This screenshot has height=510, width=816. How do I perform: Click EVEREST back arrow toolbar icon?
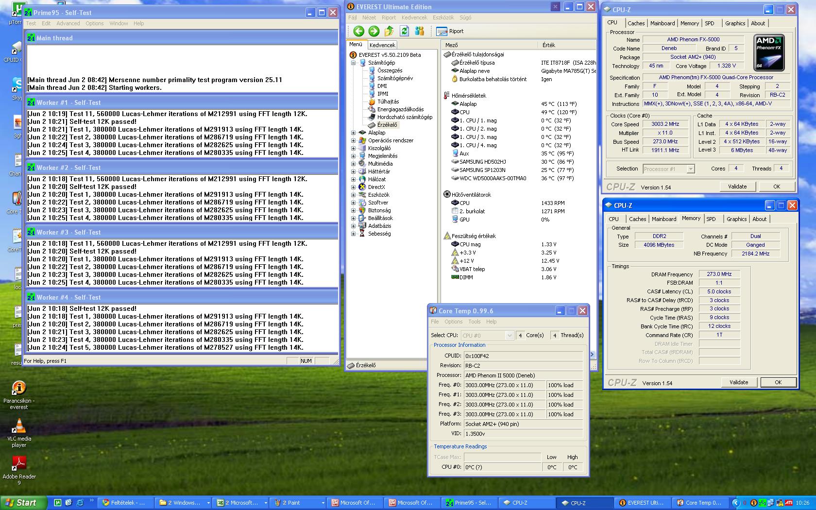pyautogui.click(x=358, y=31)
